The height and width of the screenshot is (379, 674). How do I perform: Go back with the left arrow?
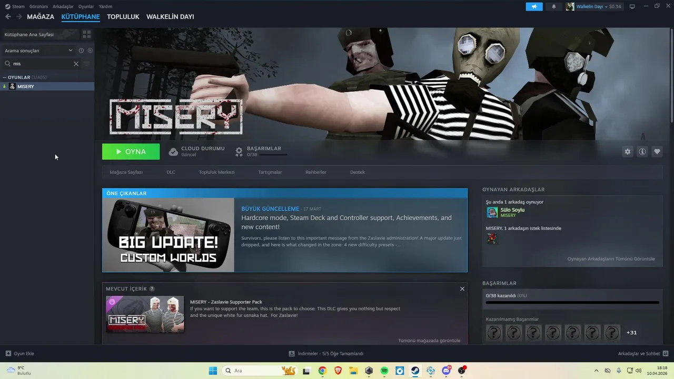tap(8, 17)
